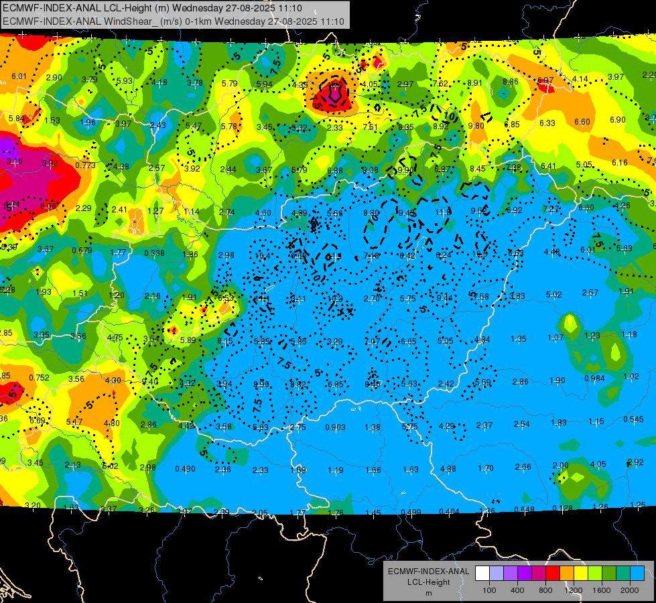Image resolution: width=656 pixels, height=603 pixels.
Task: Click the wind shear value 10.4
Action: tap(262, 256)
